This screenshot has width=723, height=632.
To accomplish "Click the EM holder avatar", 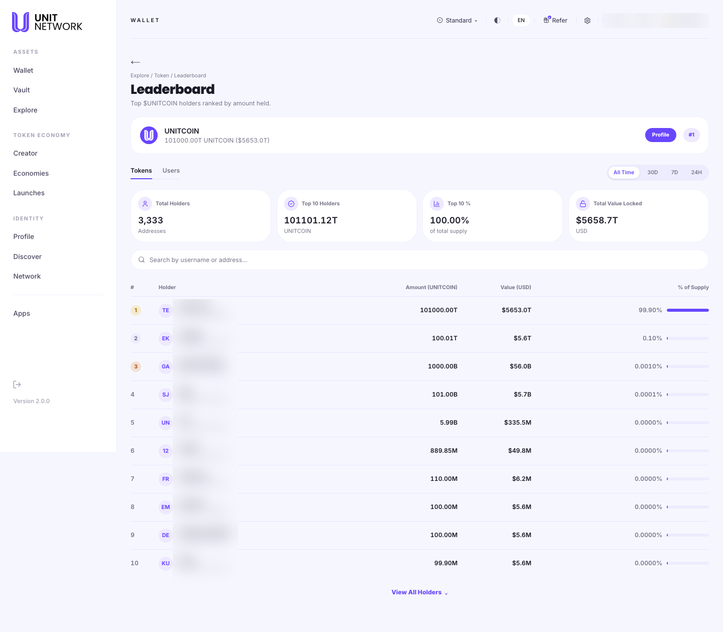I will pyautogui.click(x=166, y=507).
